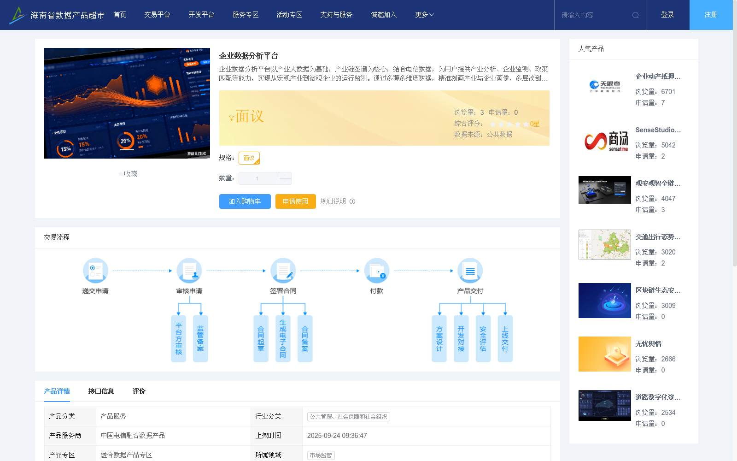Click the 产品交付 step icon
This screenshot has width=737, height=461.
(470, 271)
